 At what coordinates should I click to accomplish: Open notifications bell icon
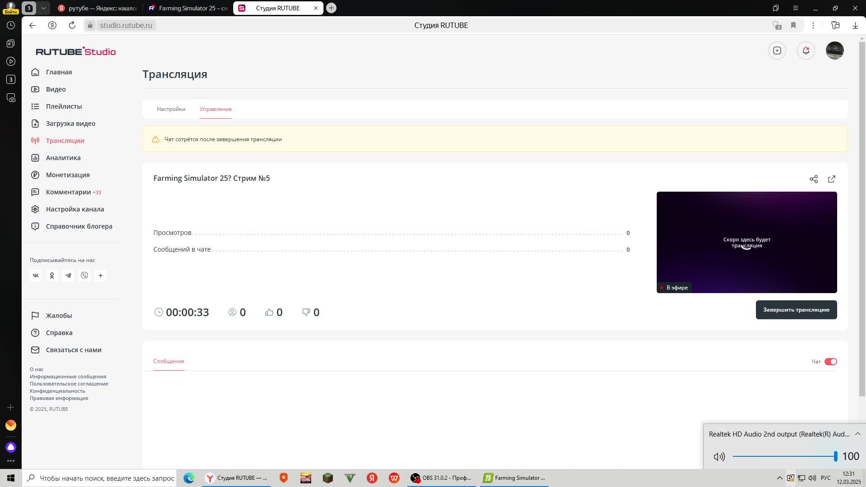pyautogui.click(x=806, y=51)
